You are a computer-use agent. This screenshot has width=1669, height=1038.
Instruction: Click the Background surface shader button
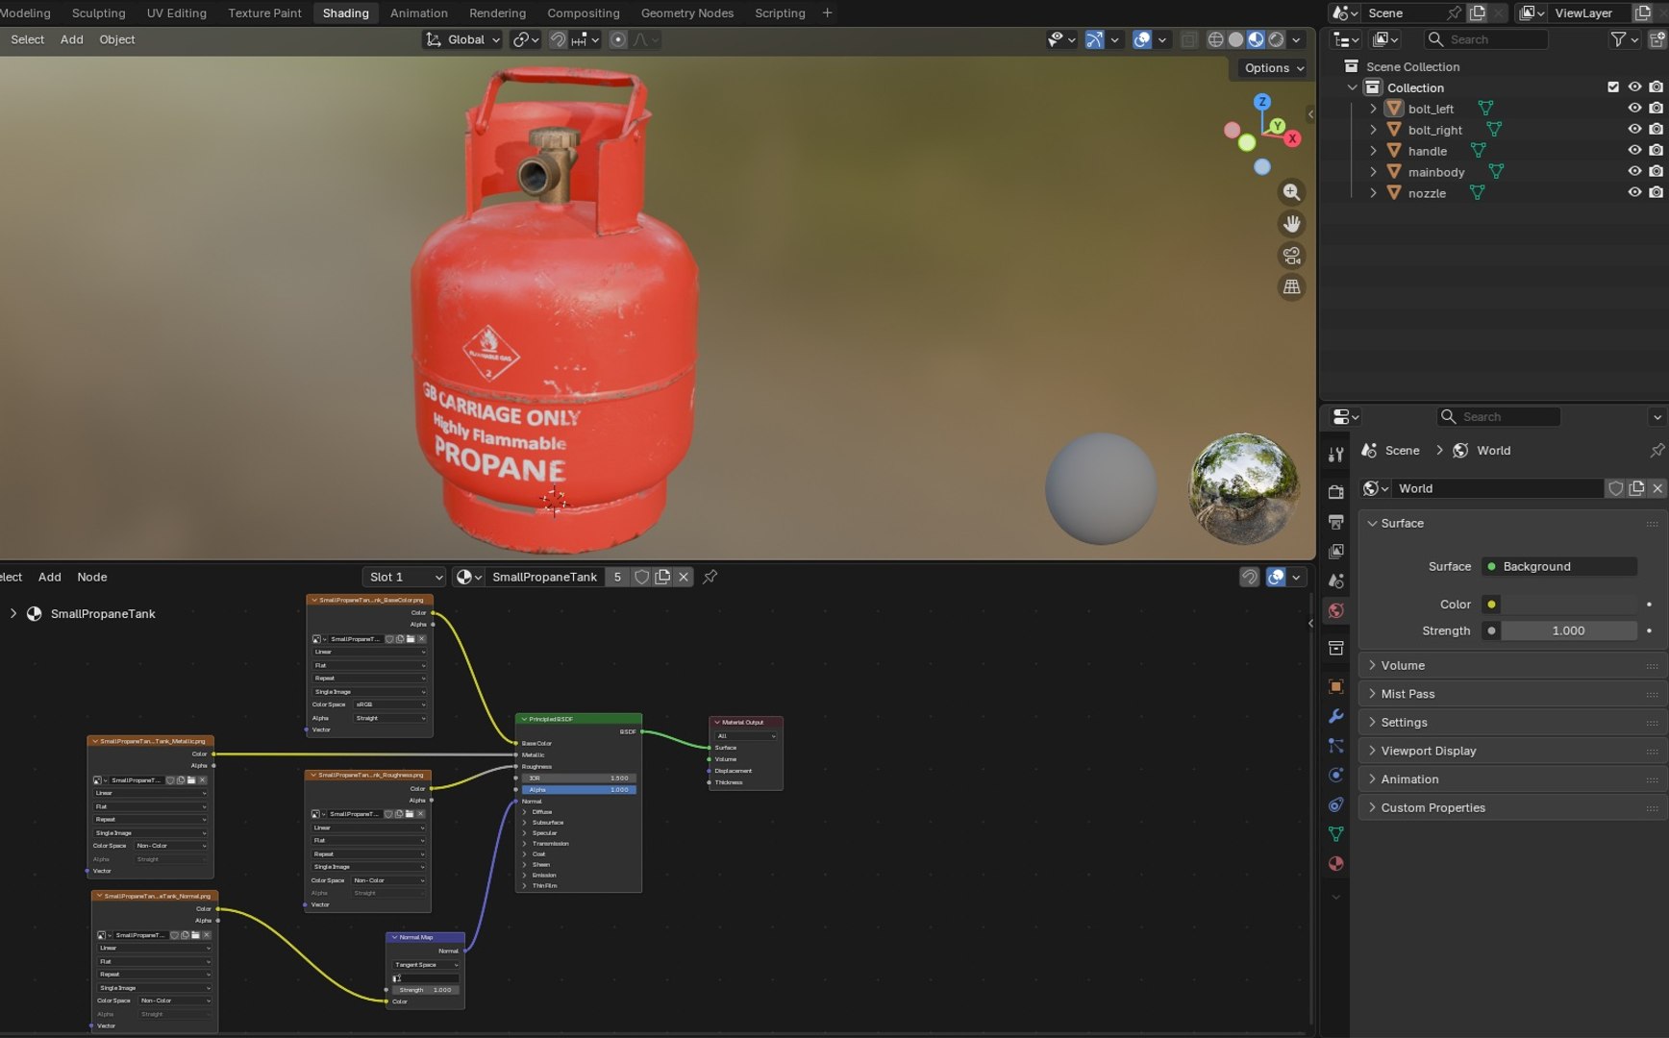(x=1559, y=566)
